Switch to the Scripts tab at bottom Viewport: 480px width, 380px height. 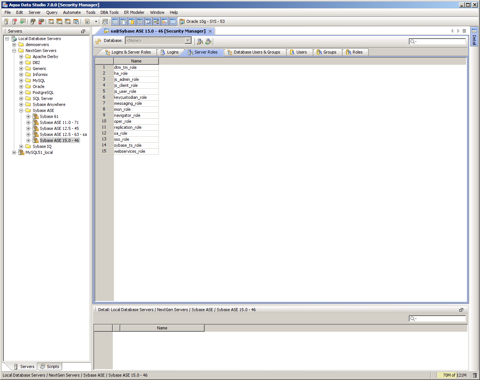point(49,367)
